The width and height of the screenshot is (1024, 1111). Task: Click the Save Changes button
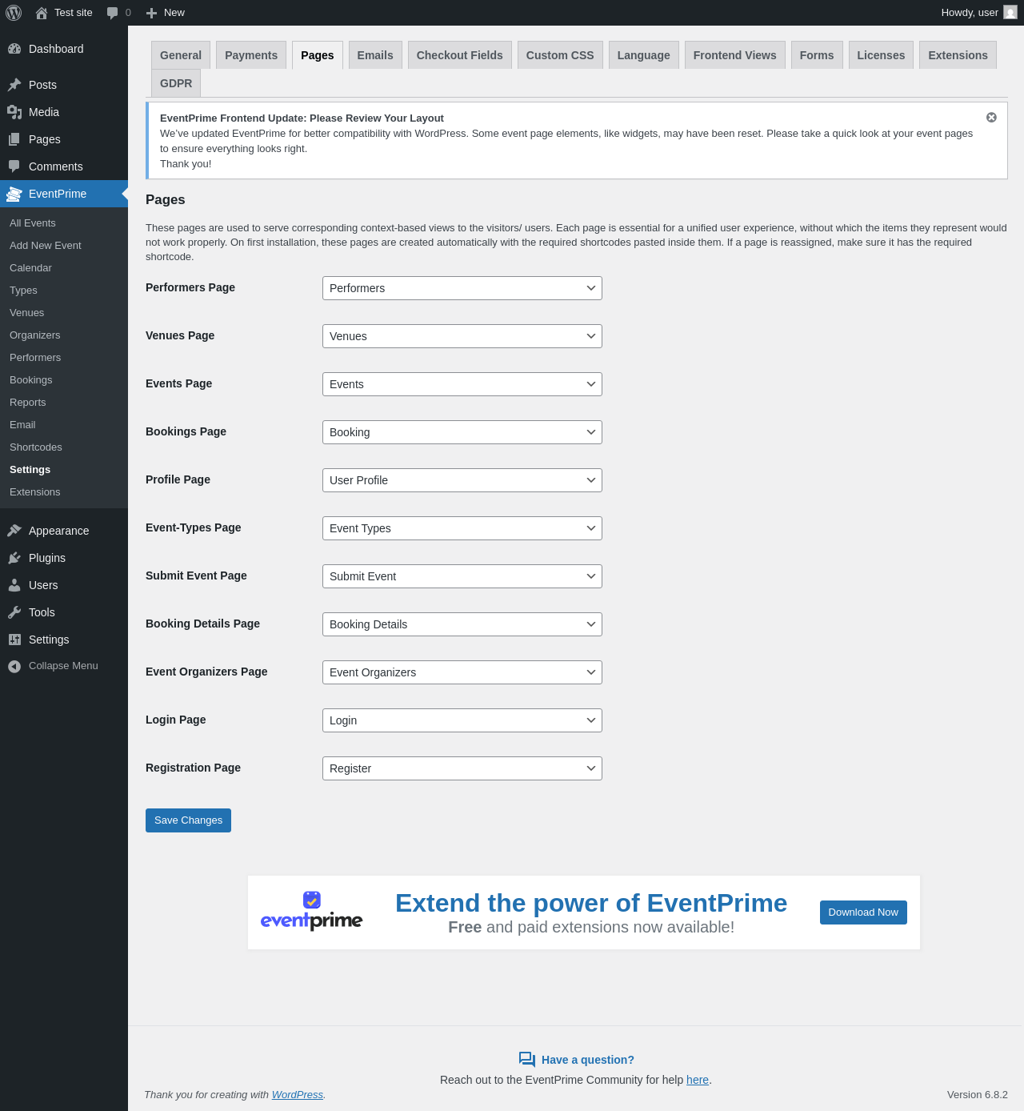[x=188, y=820]
